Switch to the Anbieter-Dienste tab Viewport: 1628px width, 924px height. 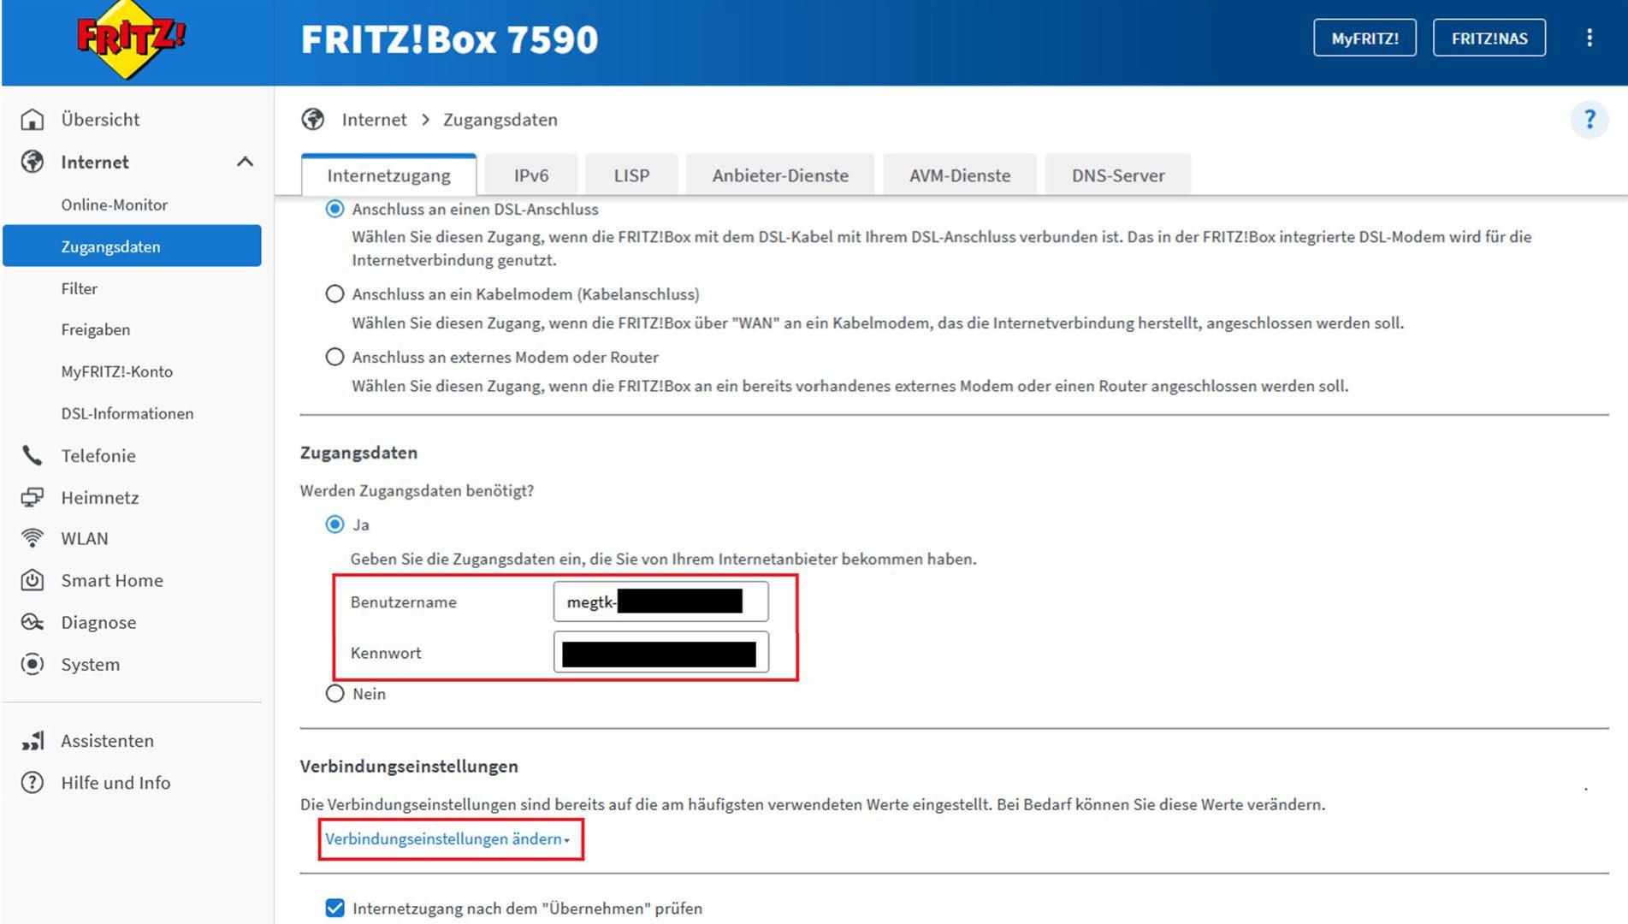coord(780,175)
